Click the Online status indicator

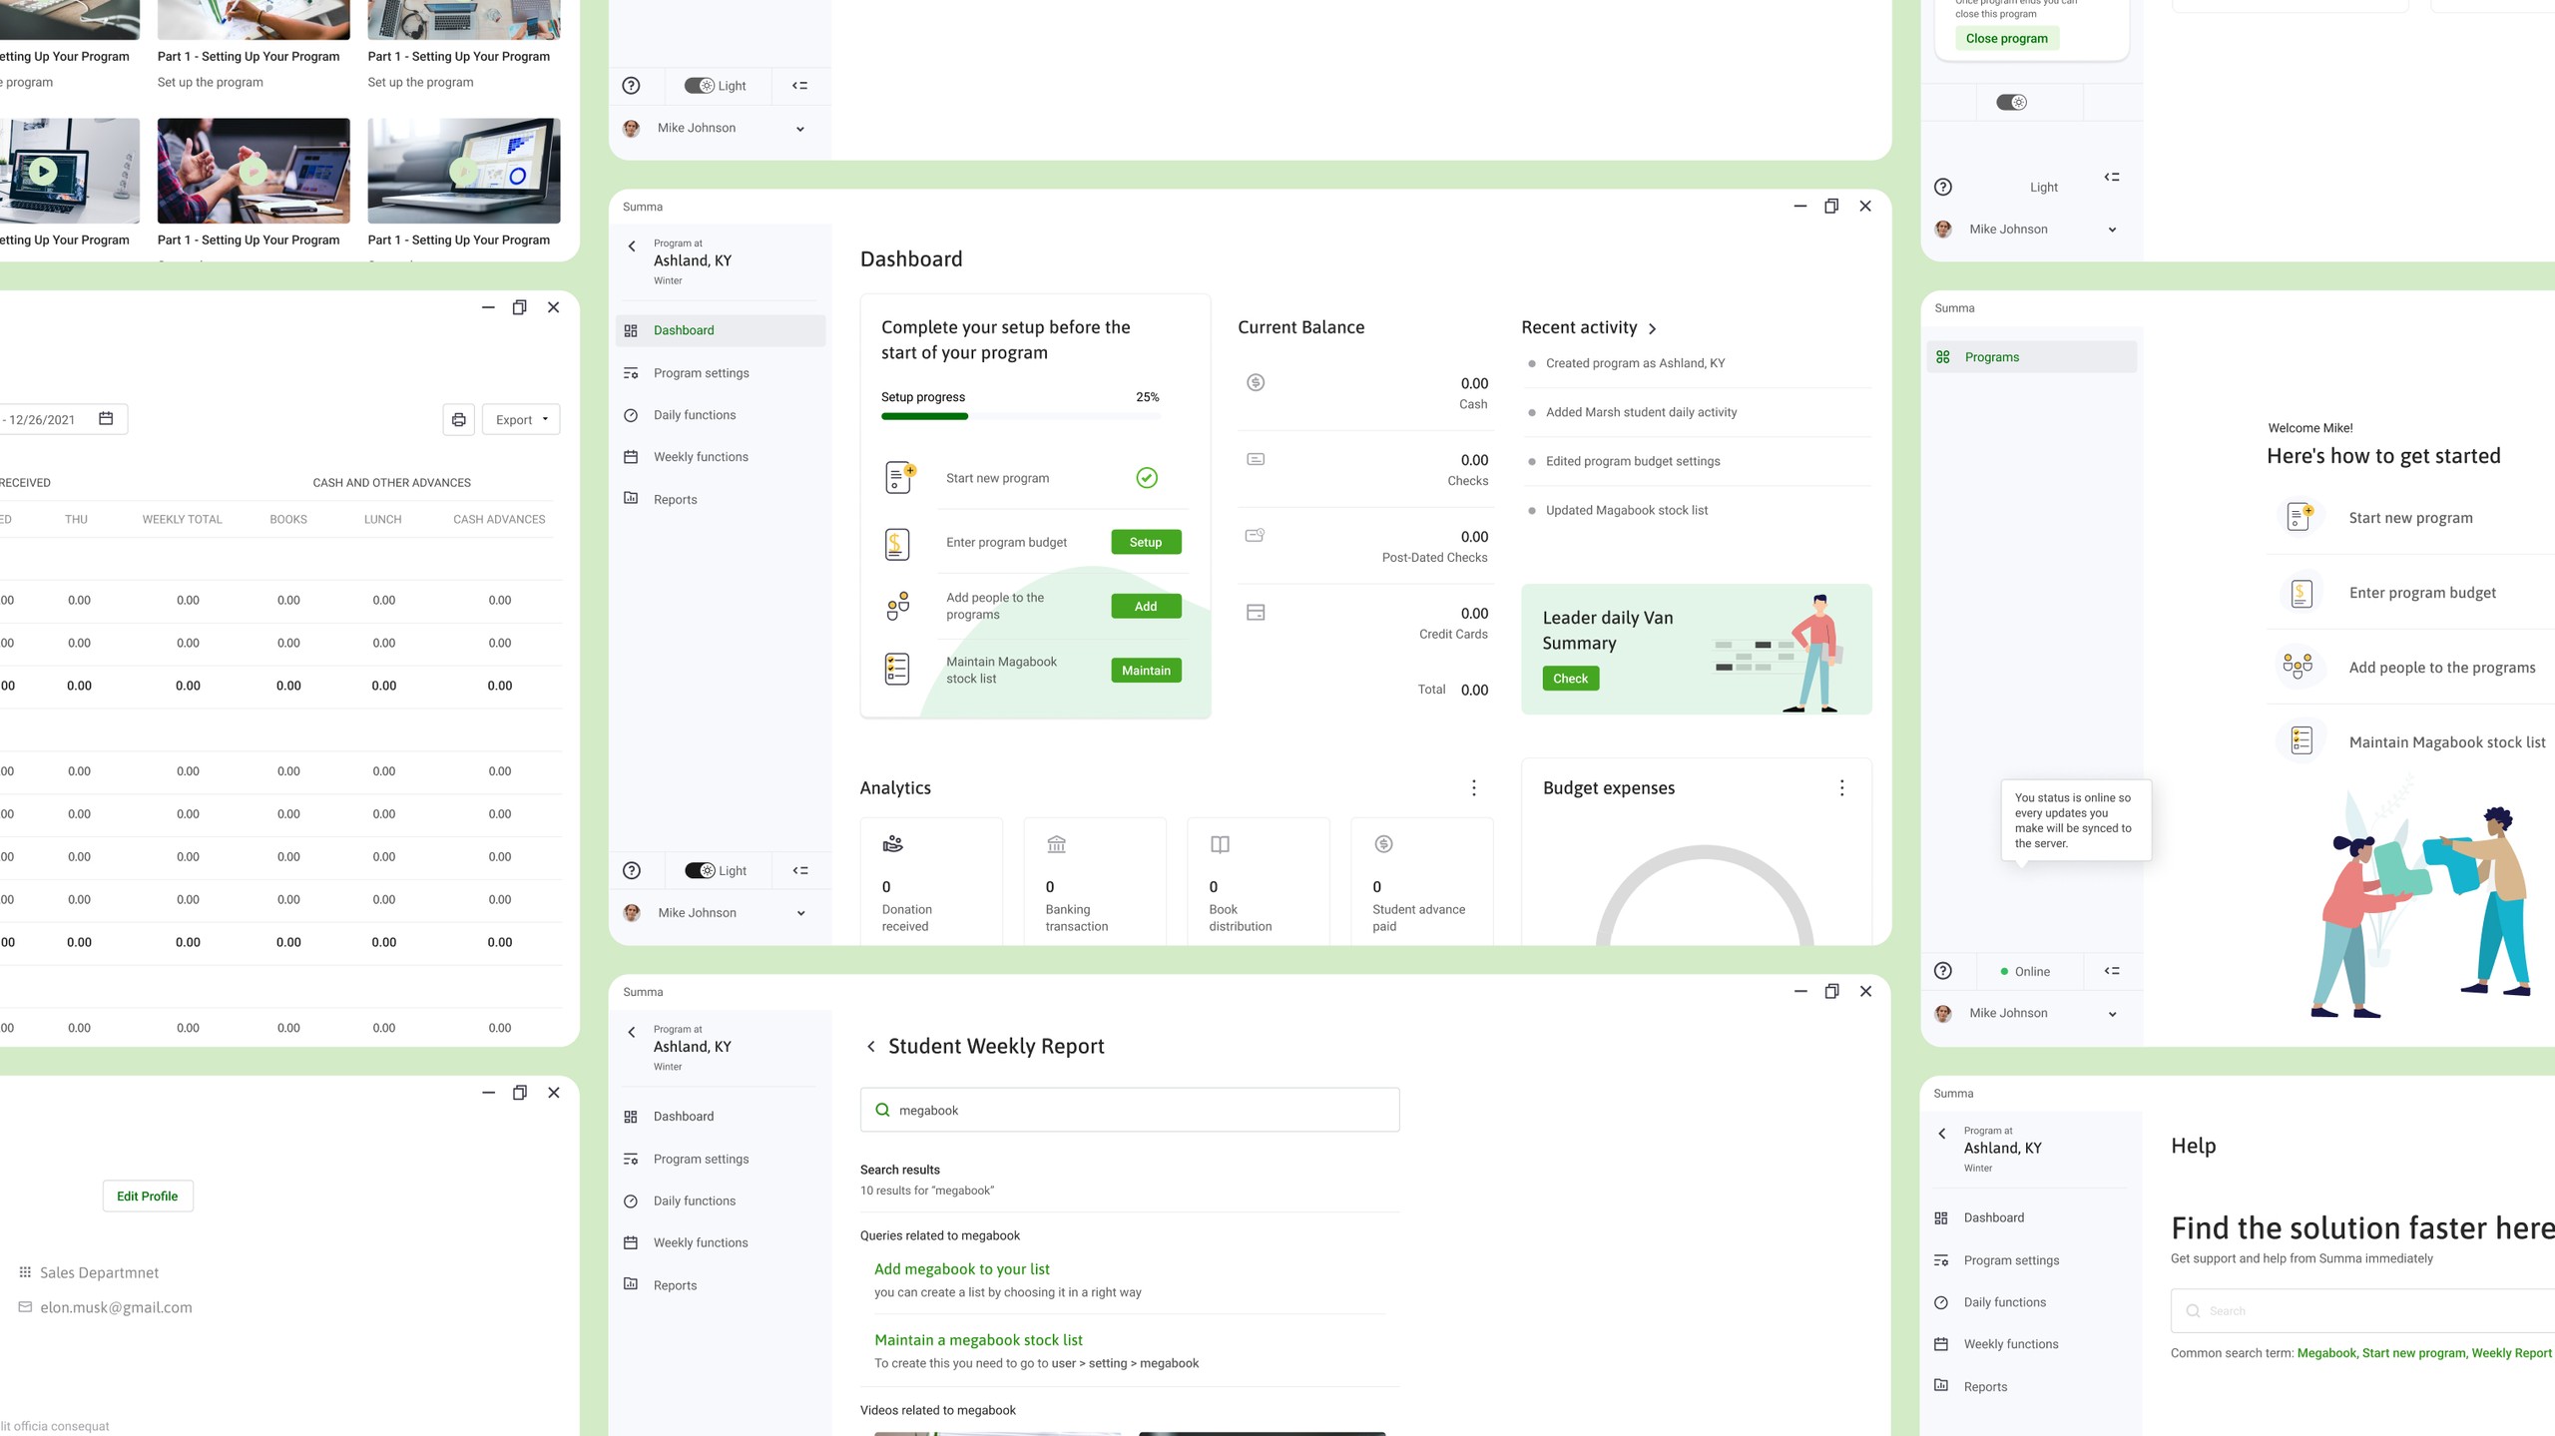[2026, 971]
